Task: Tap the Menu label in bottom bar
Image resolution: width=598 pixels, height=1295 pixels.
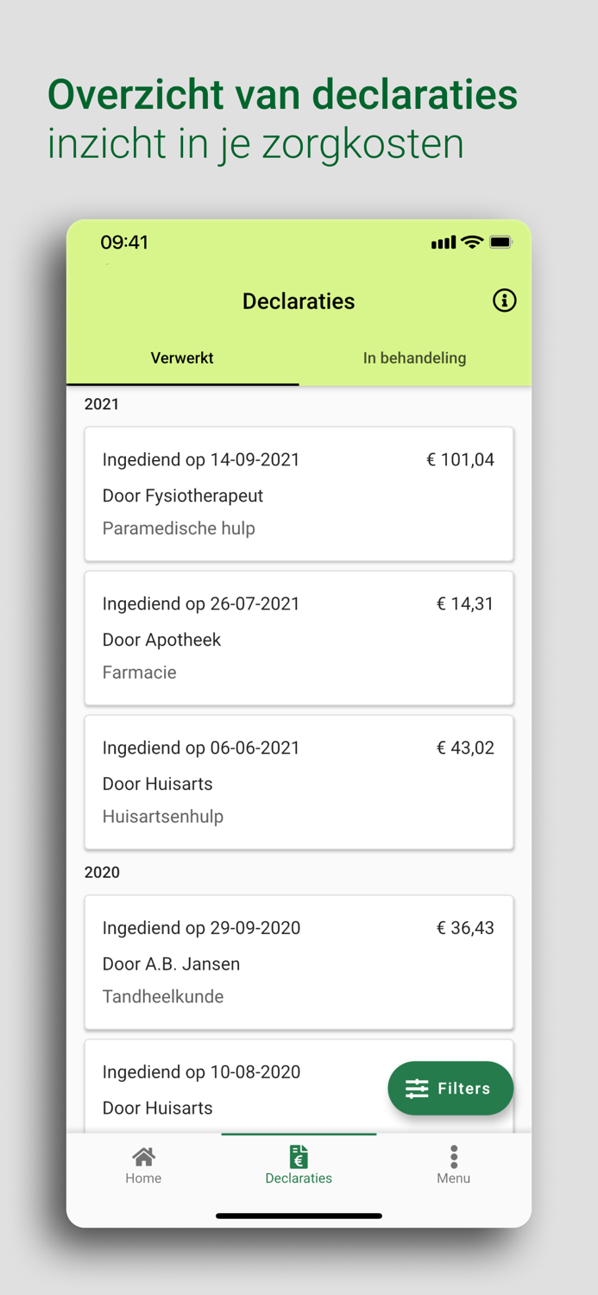Action: pyautogui.click(x=454, y=1178)
